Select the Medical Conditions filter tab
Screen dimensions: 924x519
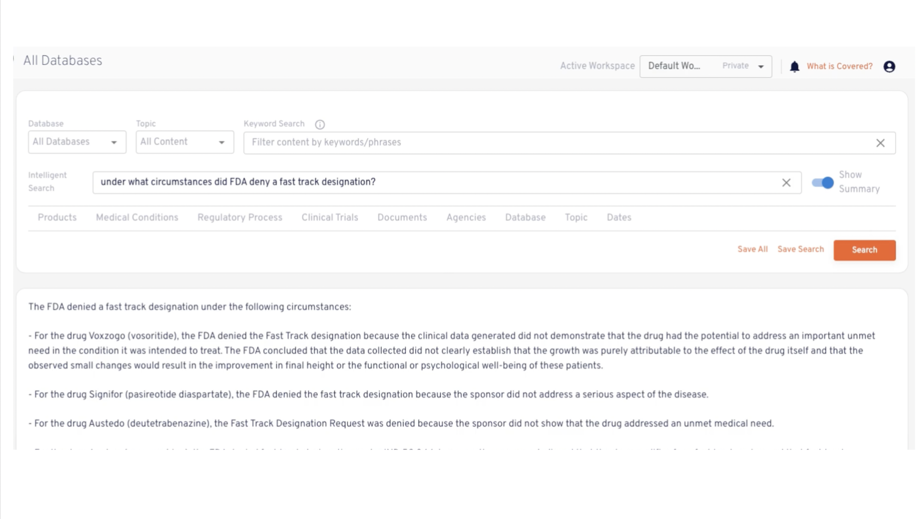(137, 217)
